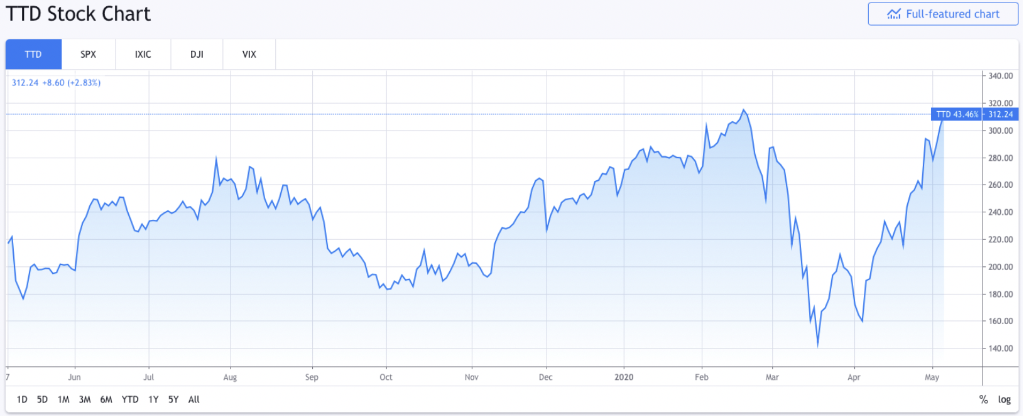Click the Apr time axis label
This screenshot has height=417, width=1024.
click(854, 377)
